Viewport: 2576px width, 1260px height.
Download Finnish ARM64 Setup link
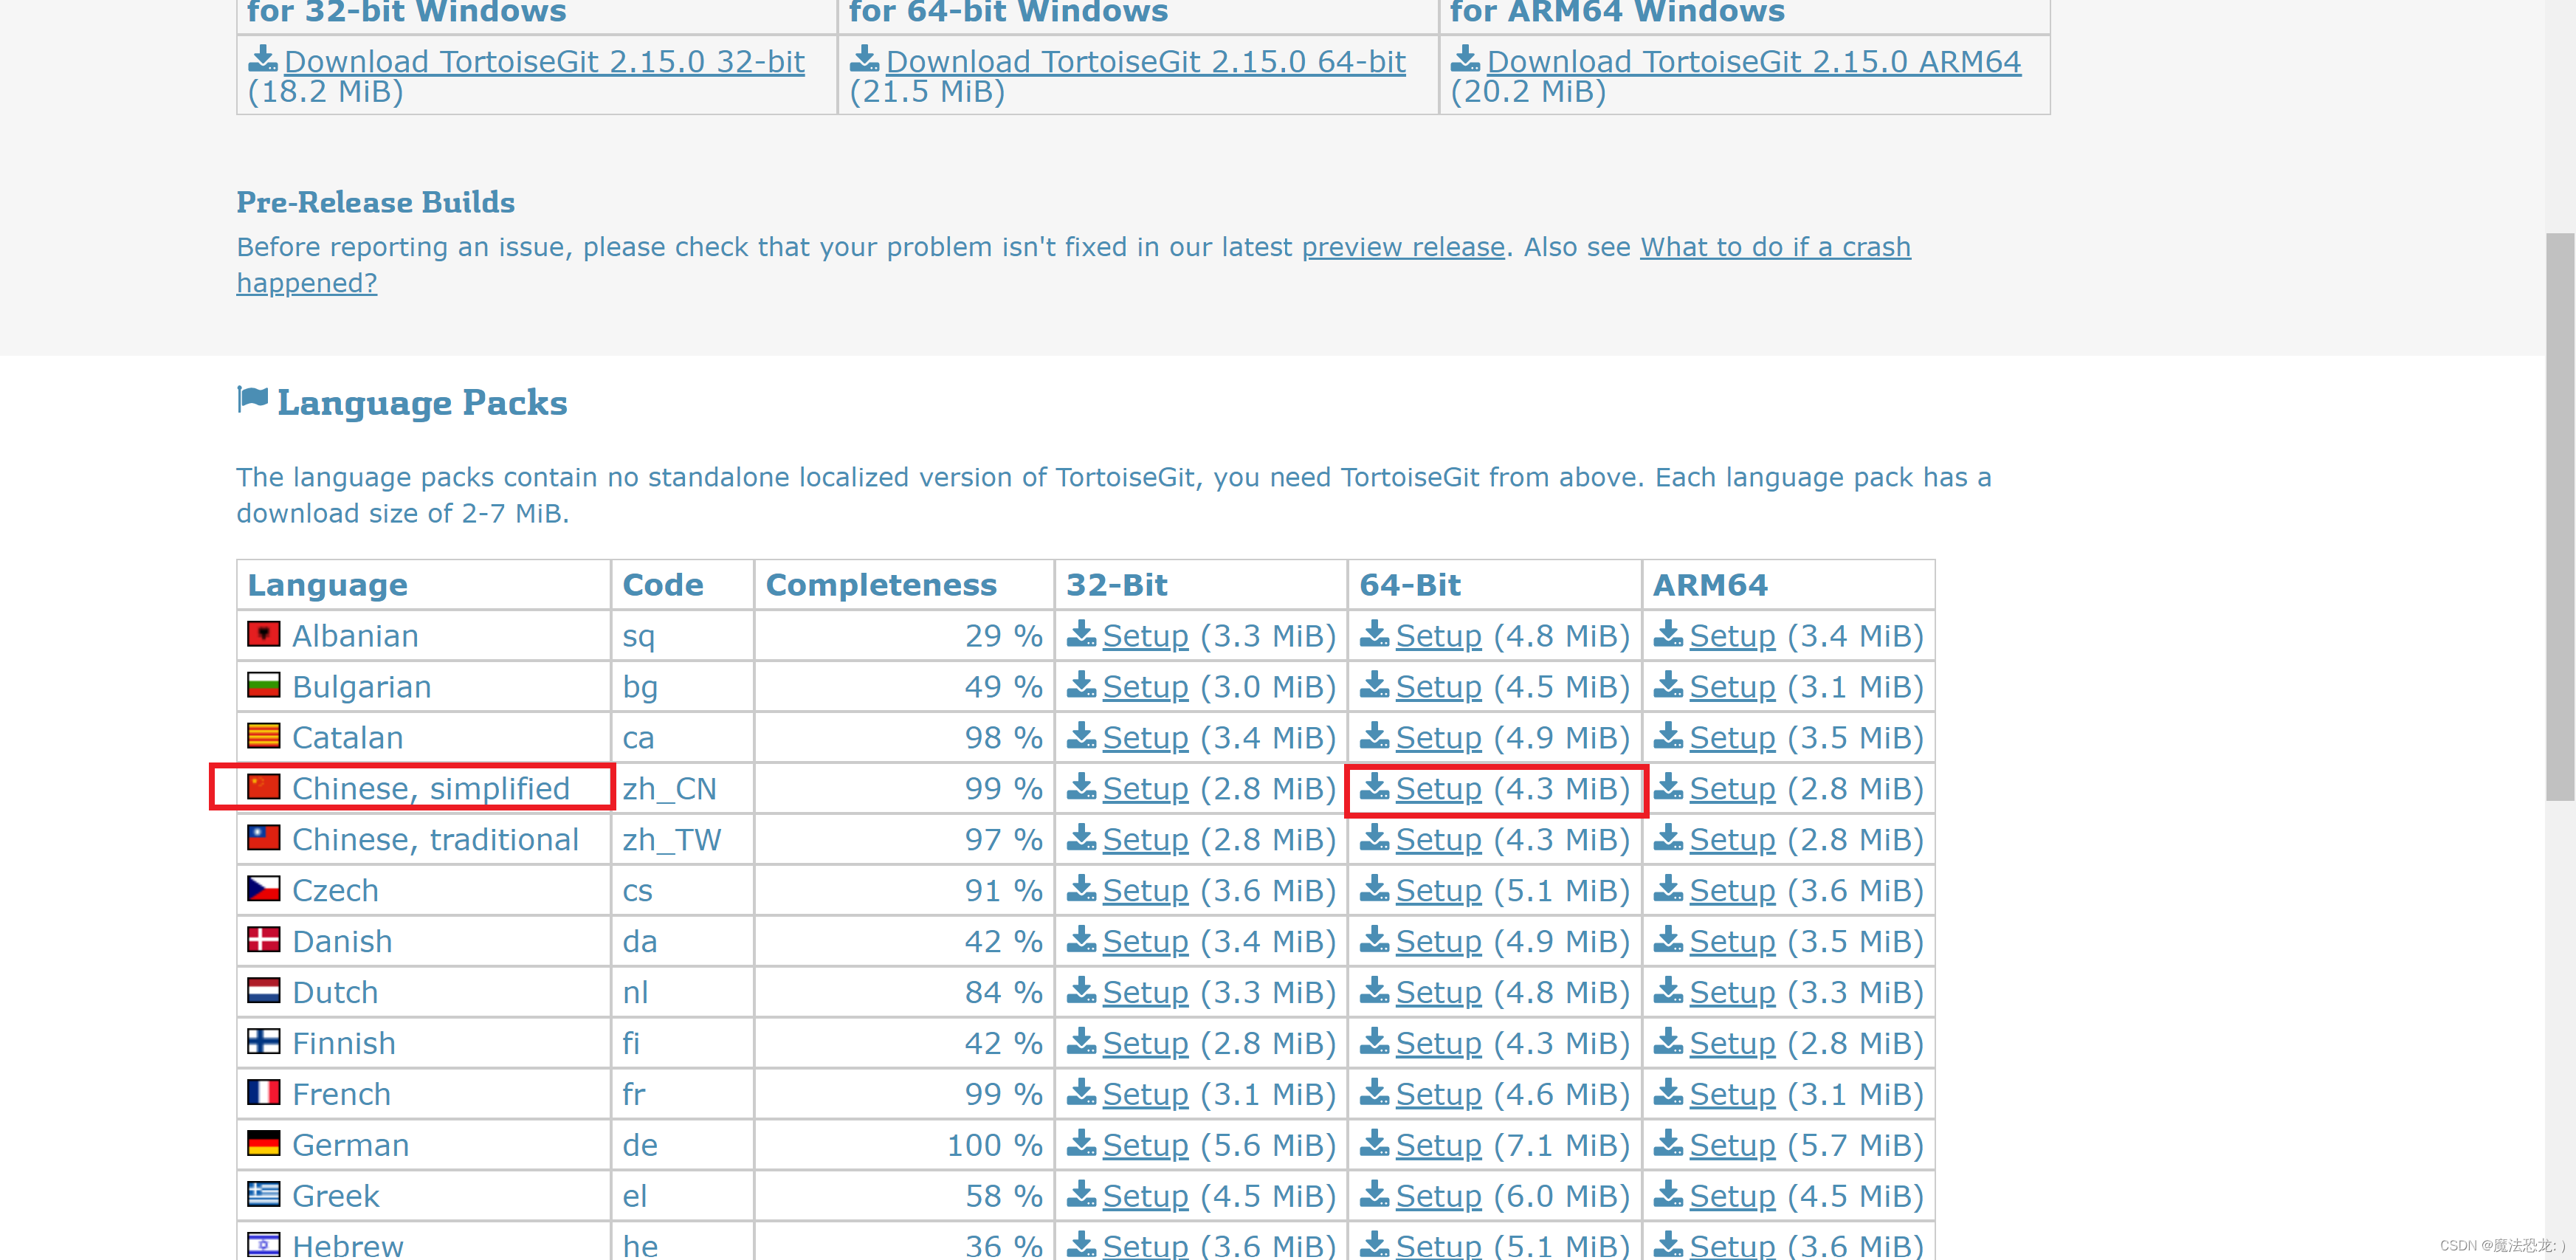click(x=1732, y=1044)
